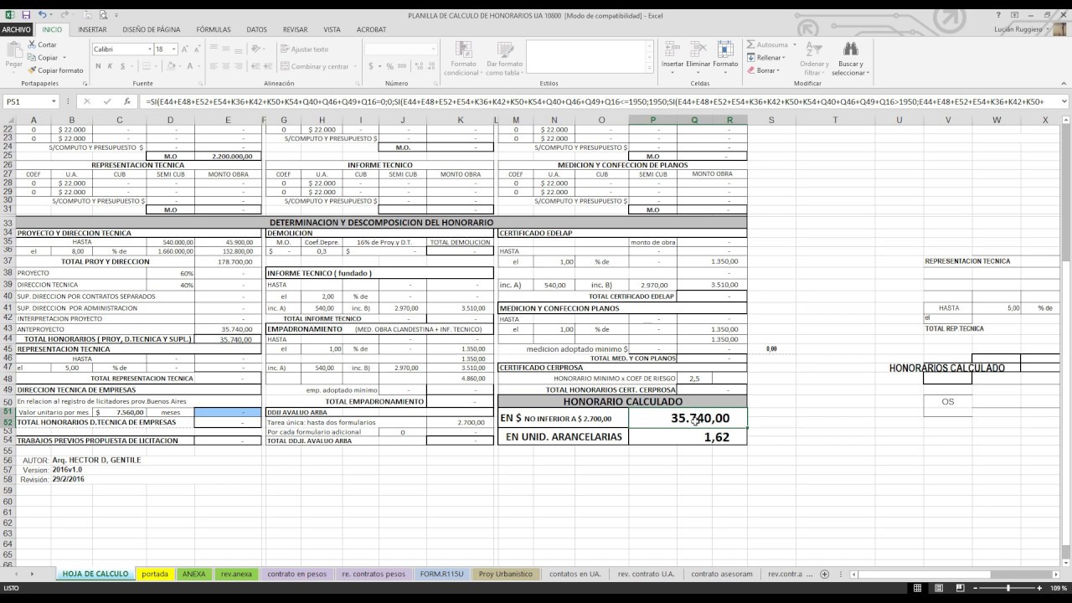This screenshot has height=603, width=1072.
Task: Click the Autosuma button
Action: point(768,45)
